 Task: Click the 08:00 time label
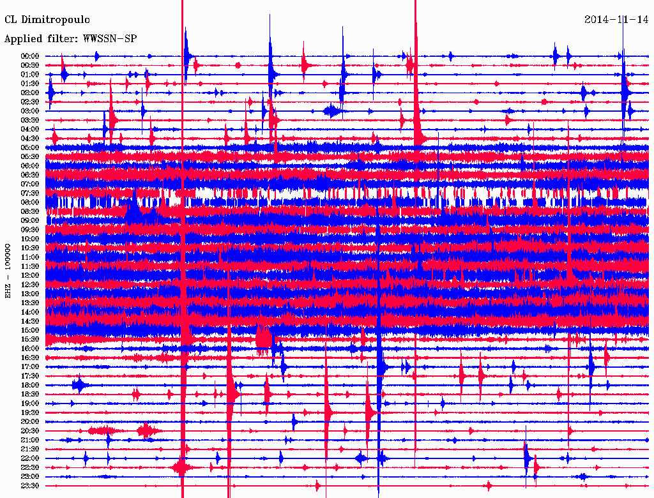click(30, 202)
